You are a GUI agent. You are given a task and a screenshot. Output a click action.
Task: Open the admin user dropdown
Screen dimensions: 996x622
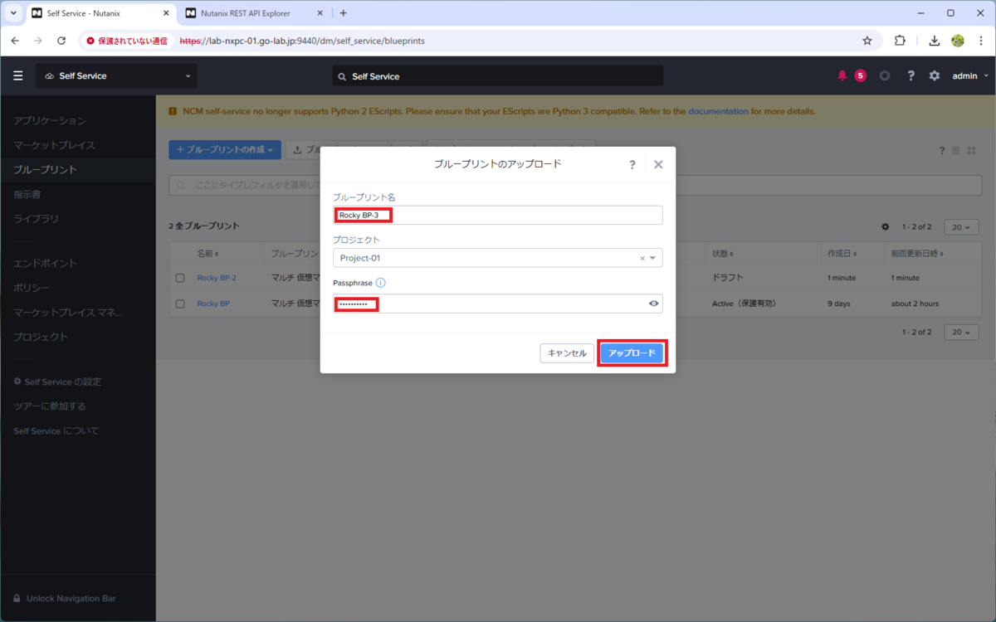click(x=969, y=75)
